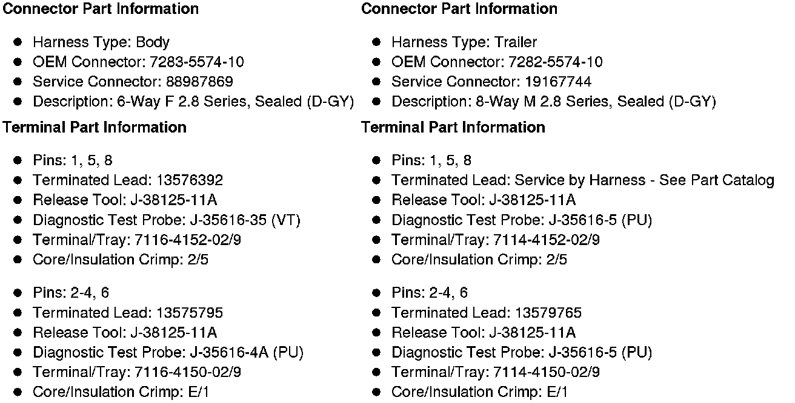Click the right Connector Part Information heading
This screenshot has height=403, width=795.
[459, 9]
